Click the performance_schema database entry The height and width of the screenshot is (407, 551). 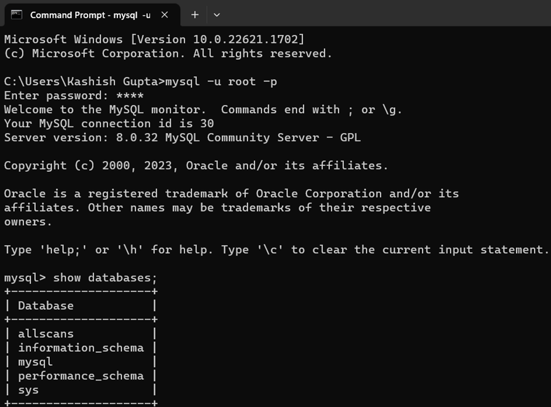(81, 376)
